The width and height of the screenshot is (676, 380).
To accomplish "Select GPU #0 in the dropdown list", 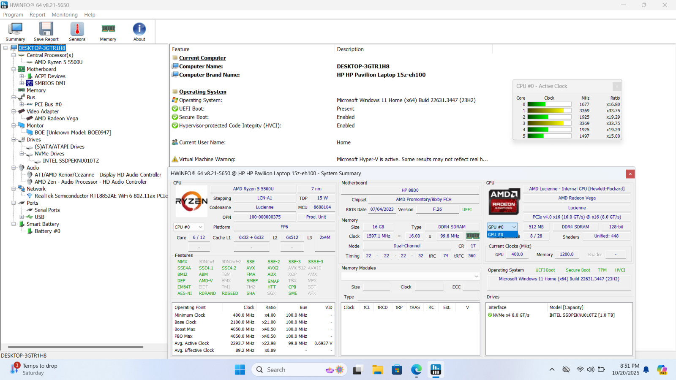I will click(502, 235).
